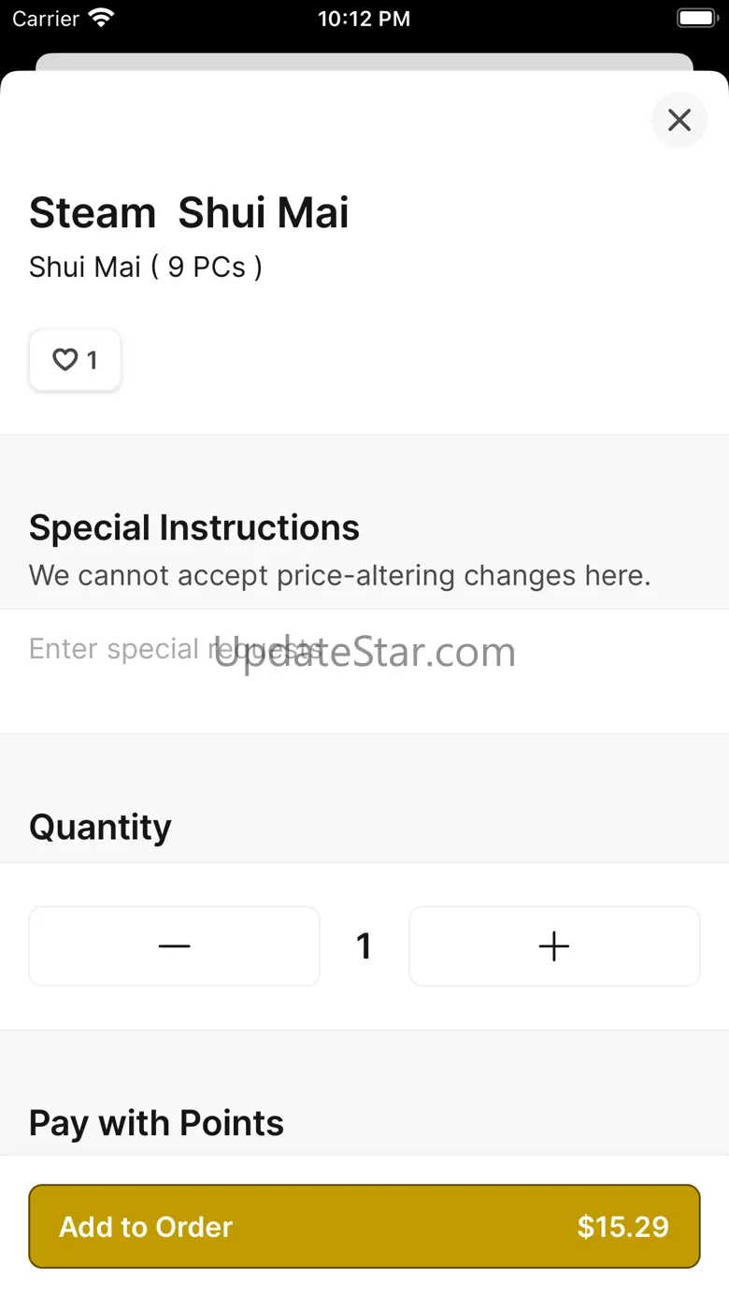Click the Add to Order button

364,1226
